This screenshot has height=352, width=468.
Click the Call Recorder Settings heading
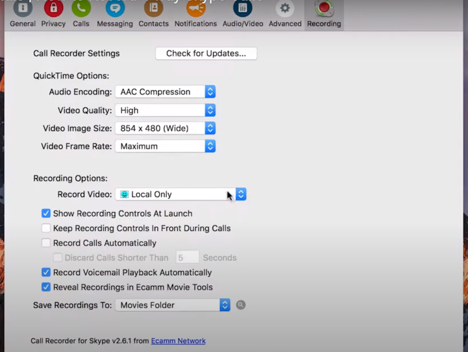(x=76, y=53)
